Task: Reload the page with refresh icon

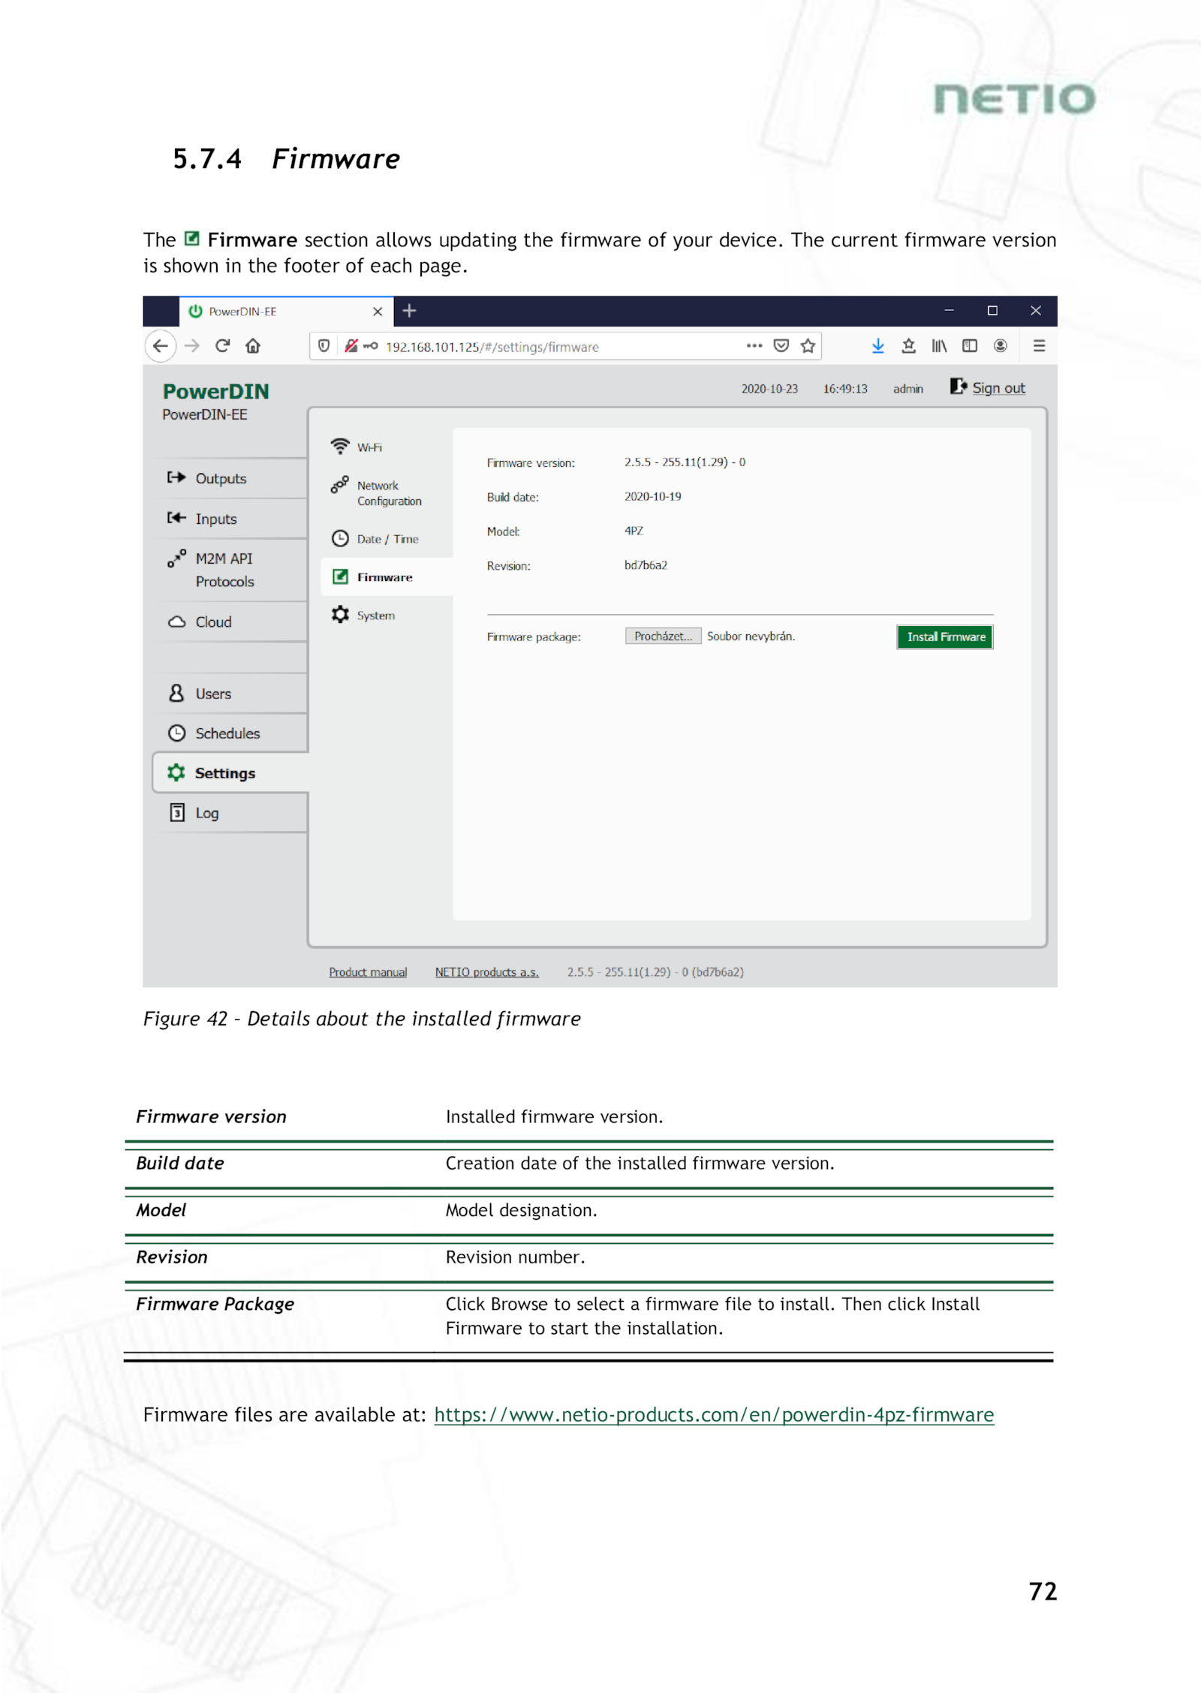Action: coord(222,346)
